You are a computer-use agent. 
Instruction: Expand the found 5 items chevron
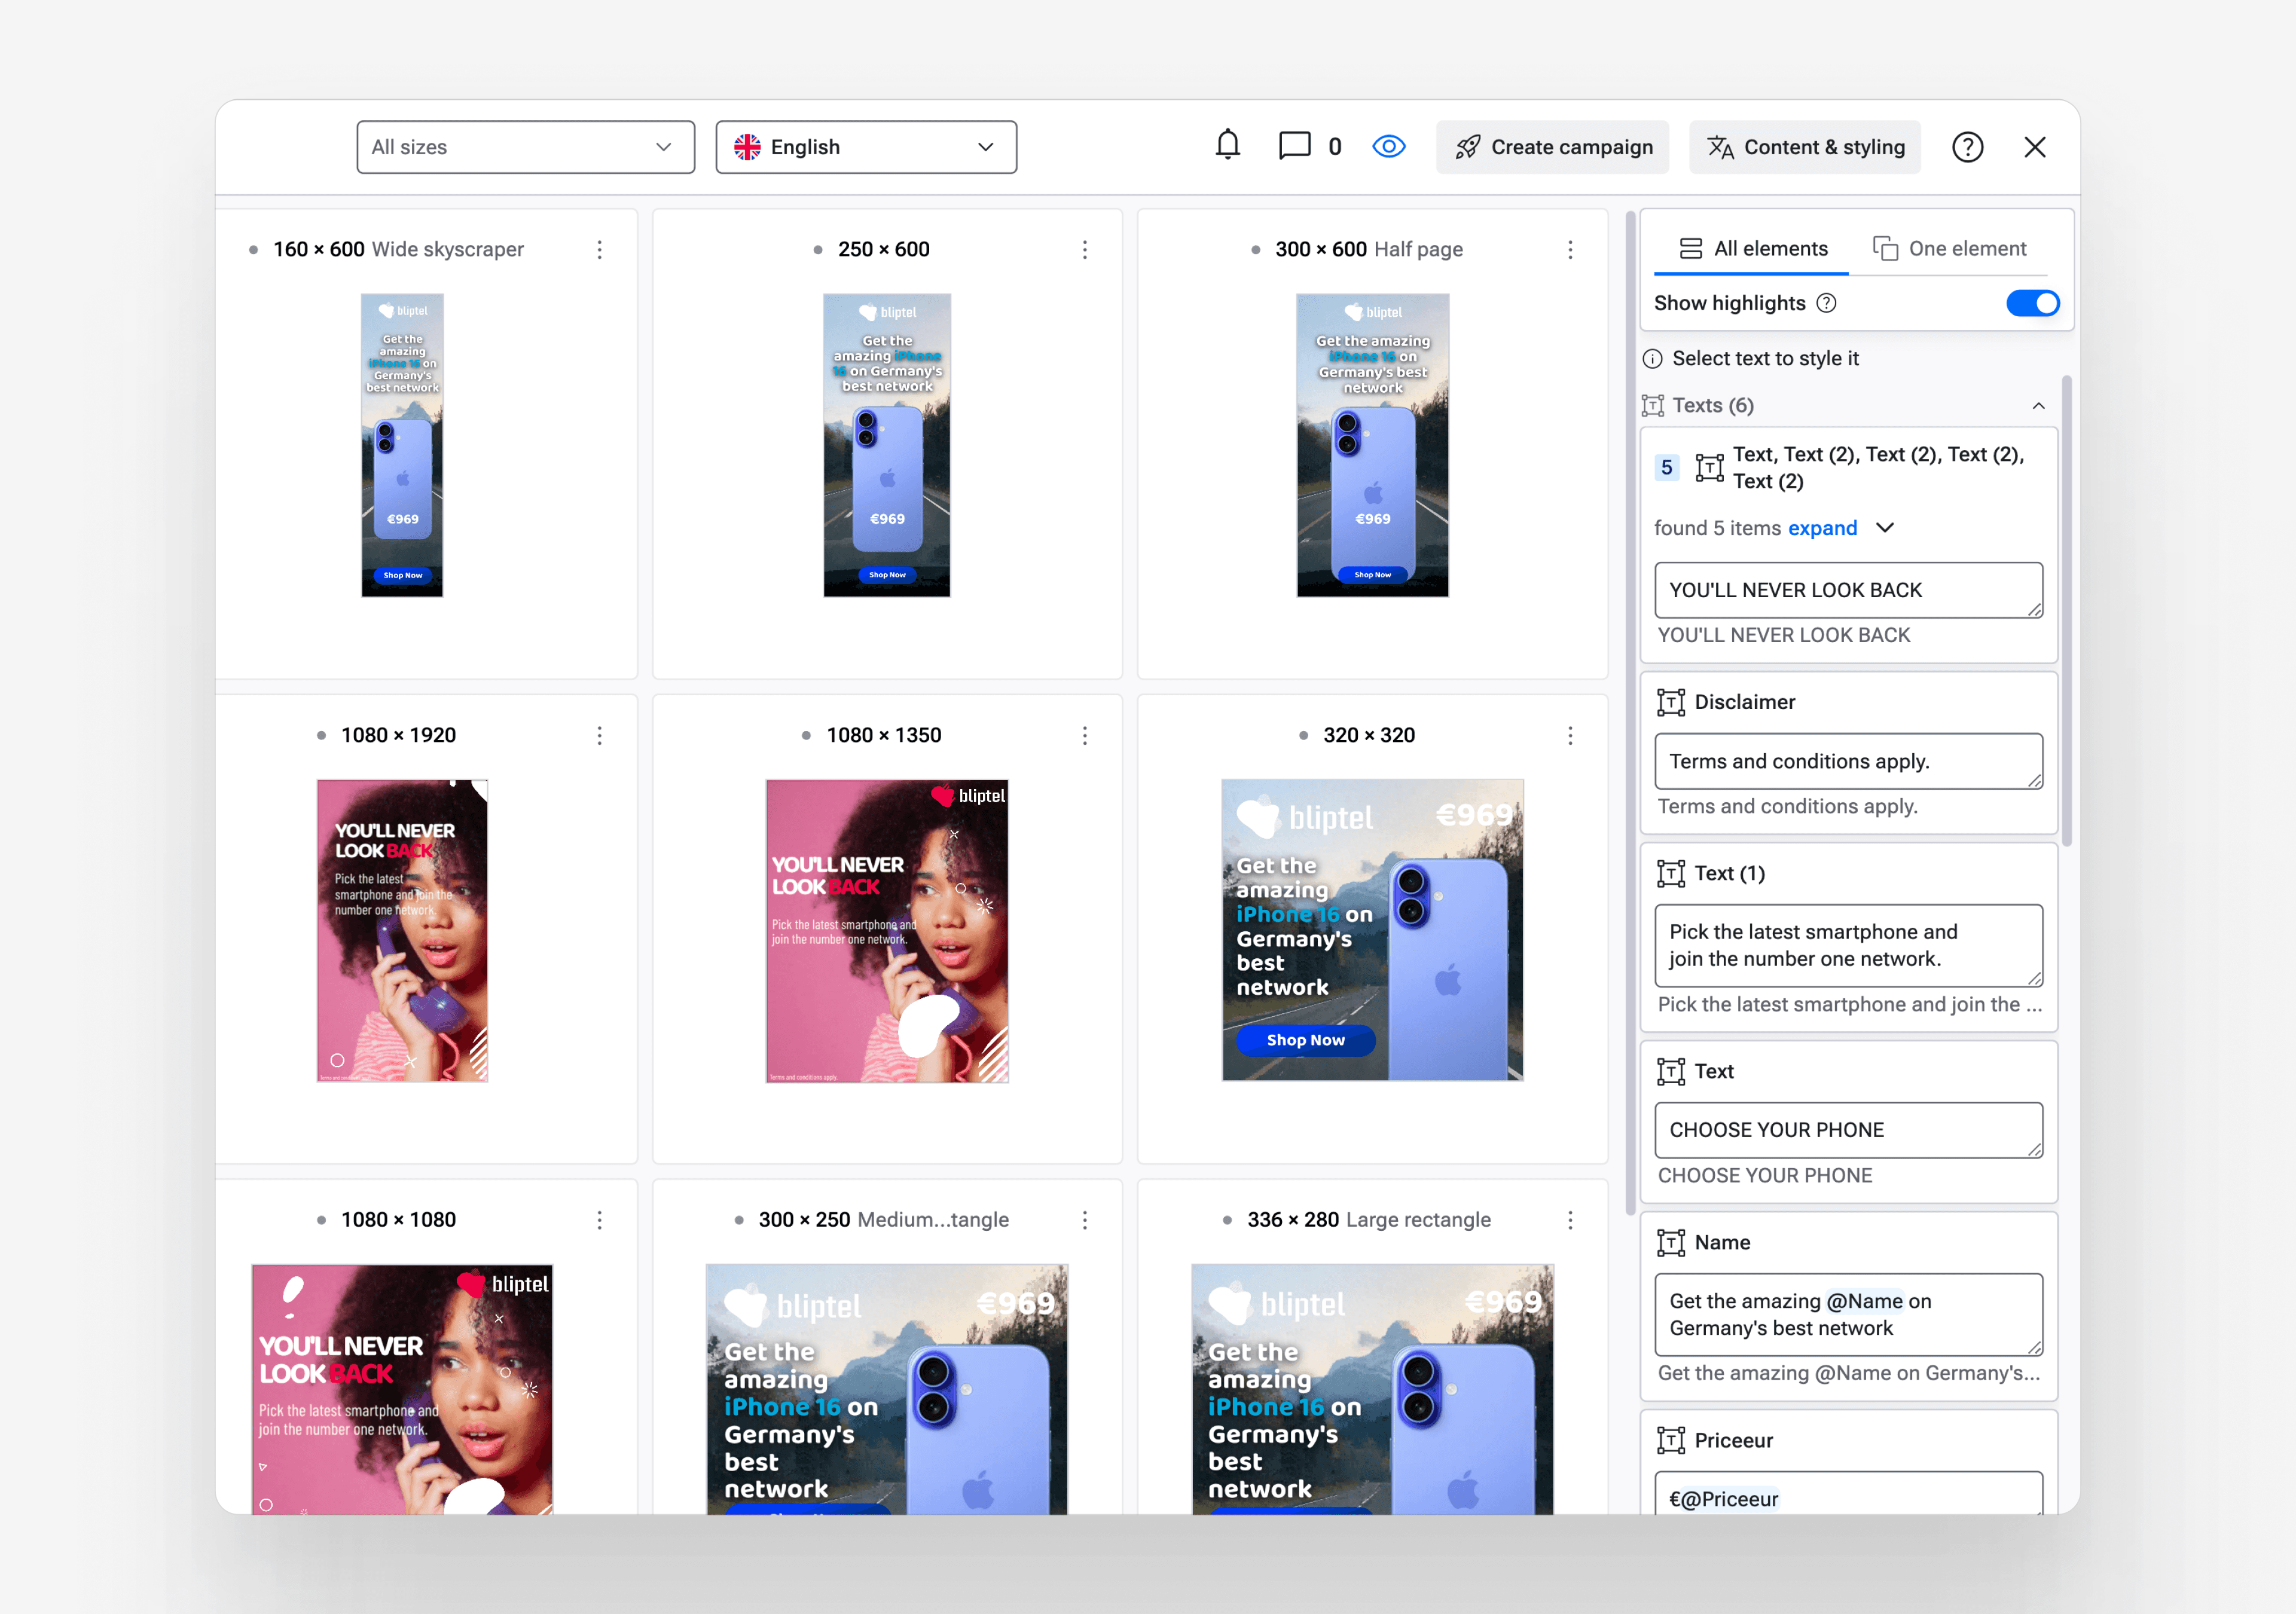[1884, 527]
